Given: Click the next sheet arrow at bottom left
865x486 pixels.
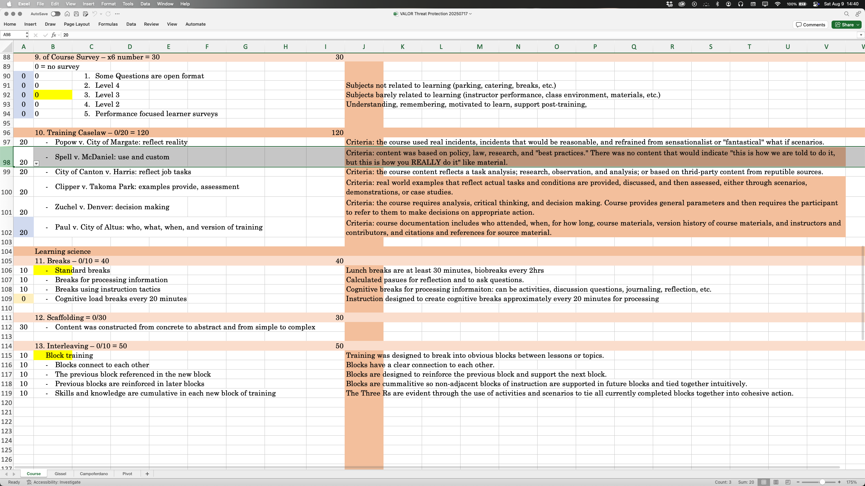Looking at the screenshot, I should coord(14,474).
